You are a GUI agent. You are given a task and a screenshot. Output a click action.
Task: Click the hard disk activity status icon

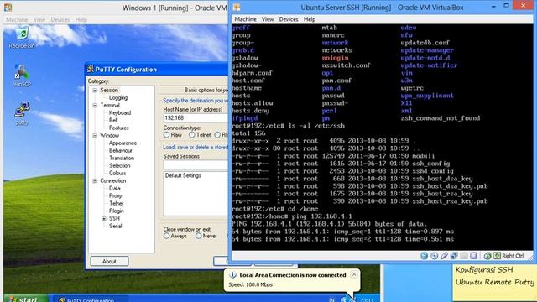click(424, 256)
